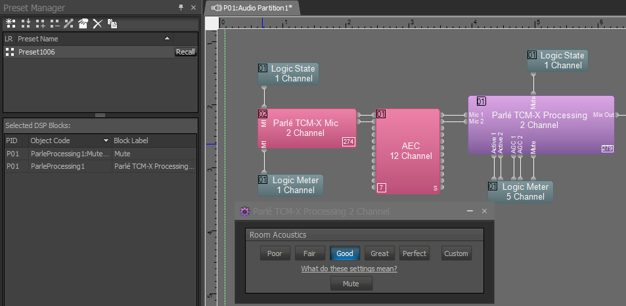The height and width of the screenshot is (306, 626).
Task: Click the Mic 1 input port label
Action: point(476,115)
